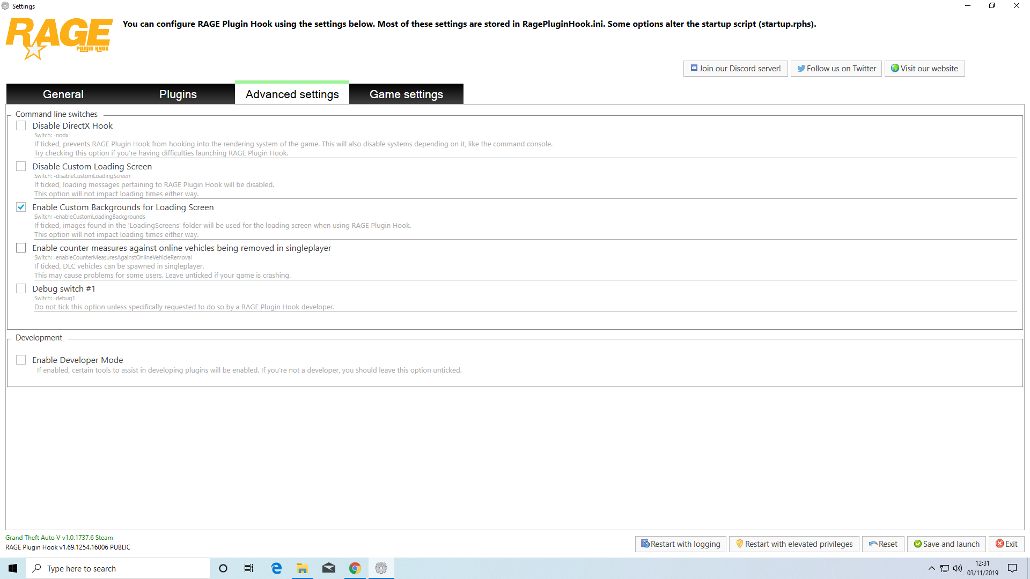Click Restart with elevated privileges
Viewport: 1030px width, 579px height.
tap(794, 544)
